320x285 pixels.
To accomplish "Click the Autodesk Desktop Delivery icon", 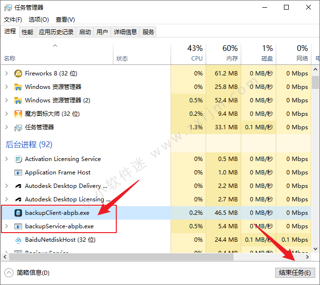I will (x=18, y=186).
